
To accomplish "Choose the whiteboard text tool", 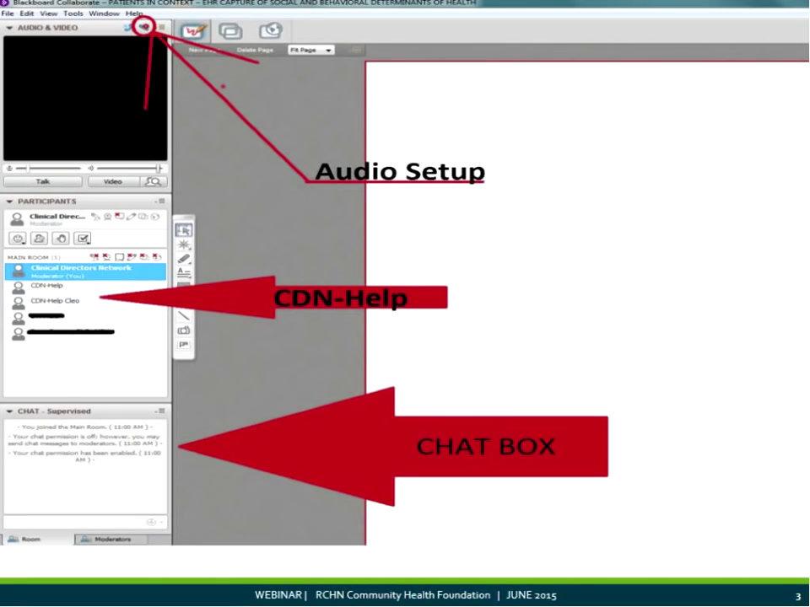I will pyautogui.click(x=184, y=272).
